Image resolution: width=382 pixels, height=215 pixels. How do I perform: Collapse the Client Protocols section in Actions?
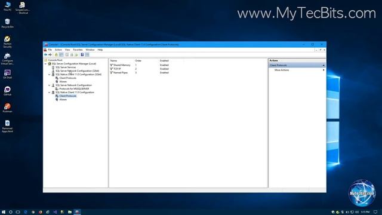324,65
